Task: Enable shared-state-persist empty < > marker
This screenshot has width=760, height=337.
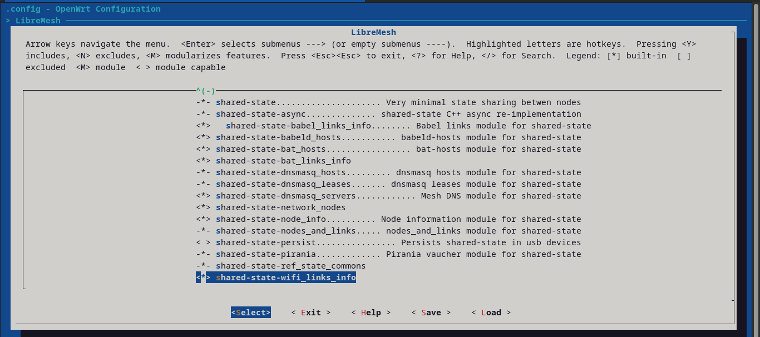Action: [x=203, y=242]
